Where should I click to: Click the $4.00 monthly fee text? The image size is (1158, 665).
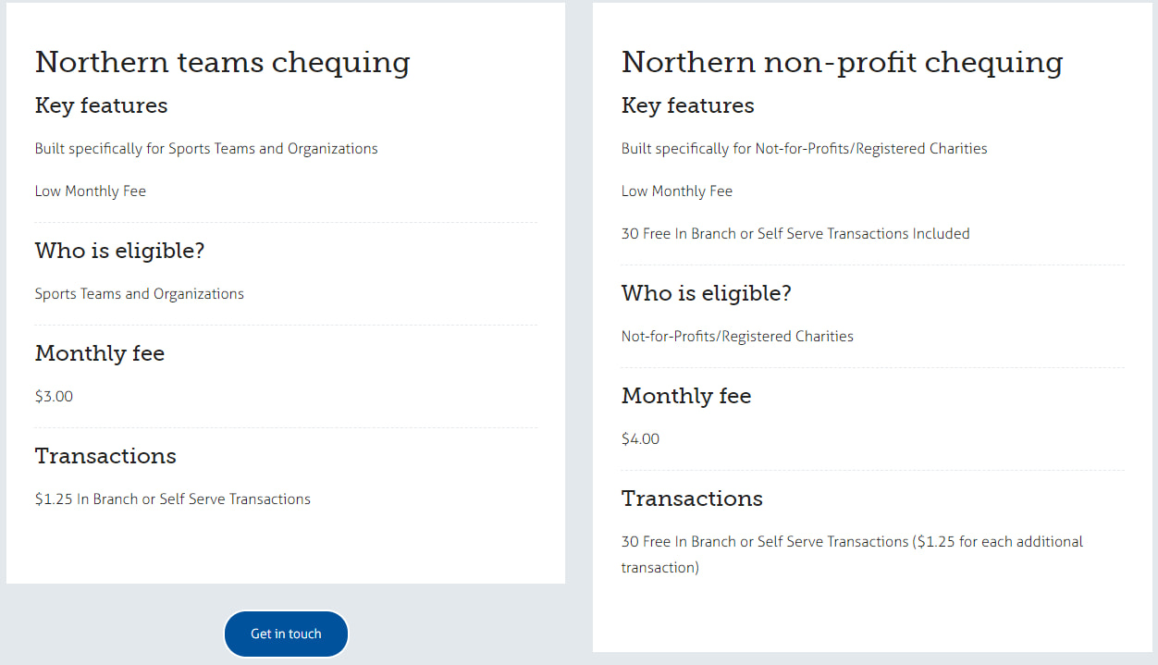pos(640,437)
